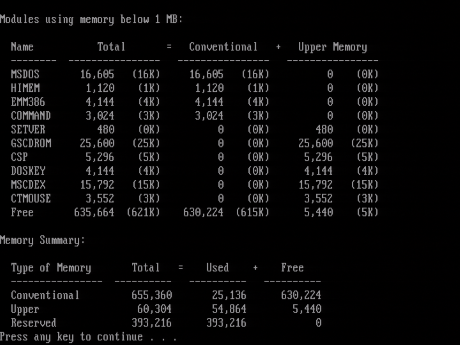Click the Conventional used value 25,136
This screenshot has height=345, width=460.
(x=229, y=295)
